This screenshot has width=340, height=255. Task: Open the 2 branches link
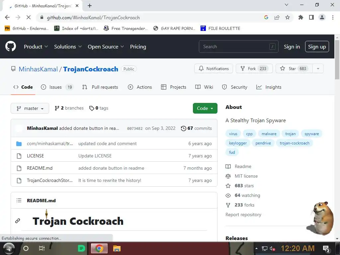click(69, 108)
